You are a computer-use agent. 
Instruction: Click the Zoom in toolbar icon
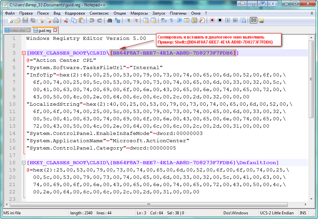coord(128,21)
